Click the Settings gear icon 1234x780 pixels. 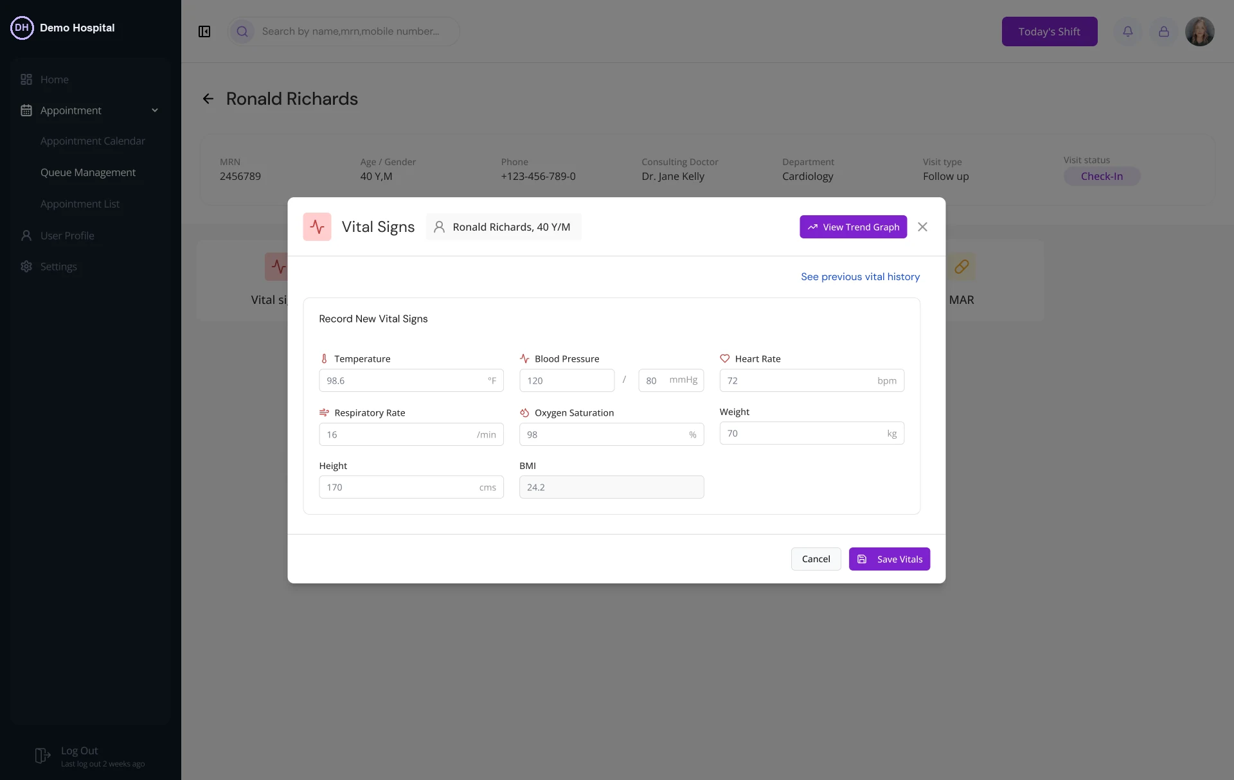(x=26, y=267)
